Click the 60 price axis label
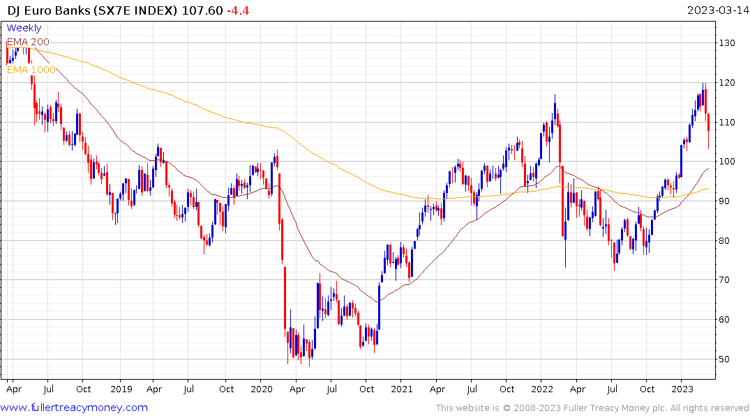This screenshot has width=750, height=418. coord(724,320)
